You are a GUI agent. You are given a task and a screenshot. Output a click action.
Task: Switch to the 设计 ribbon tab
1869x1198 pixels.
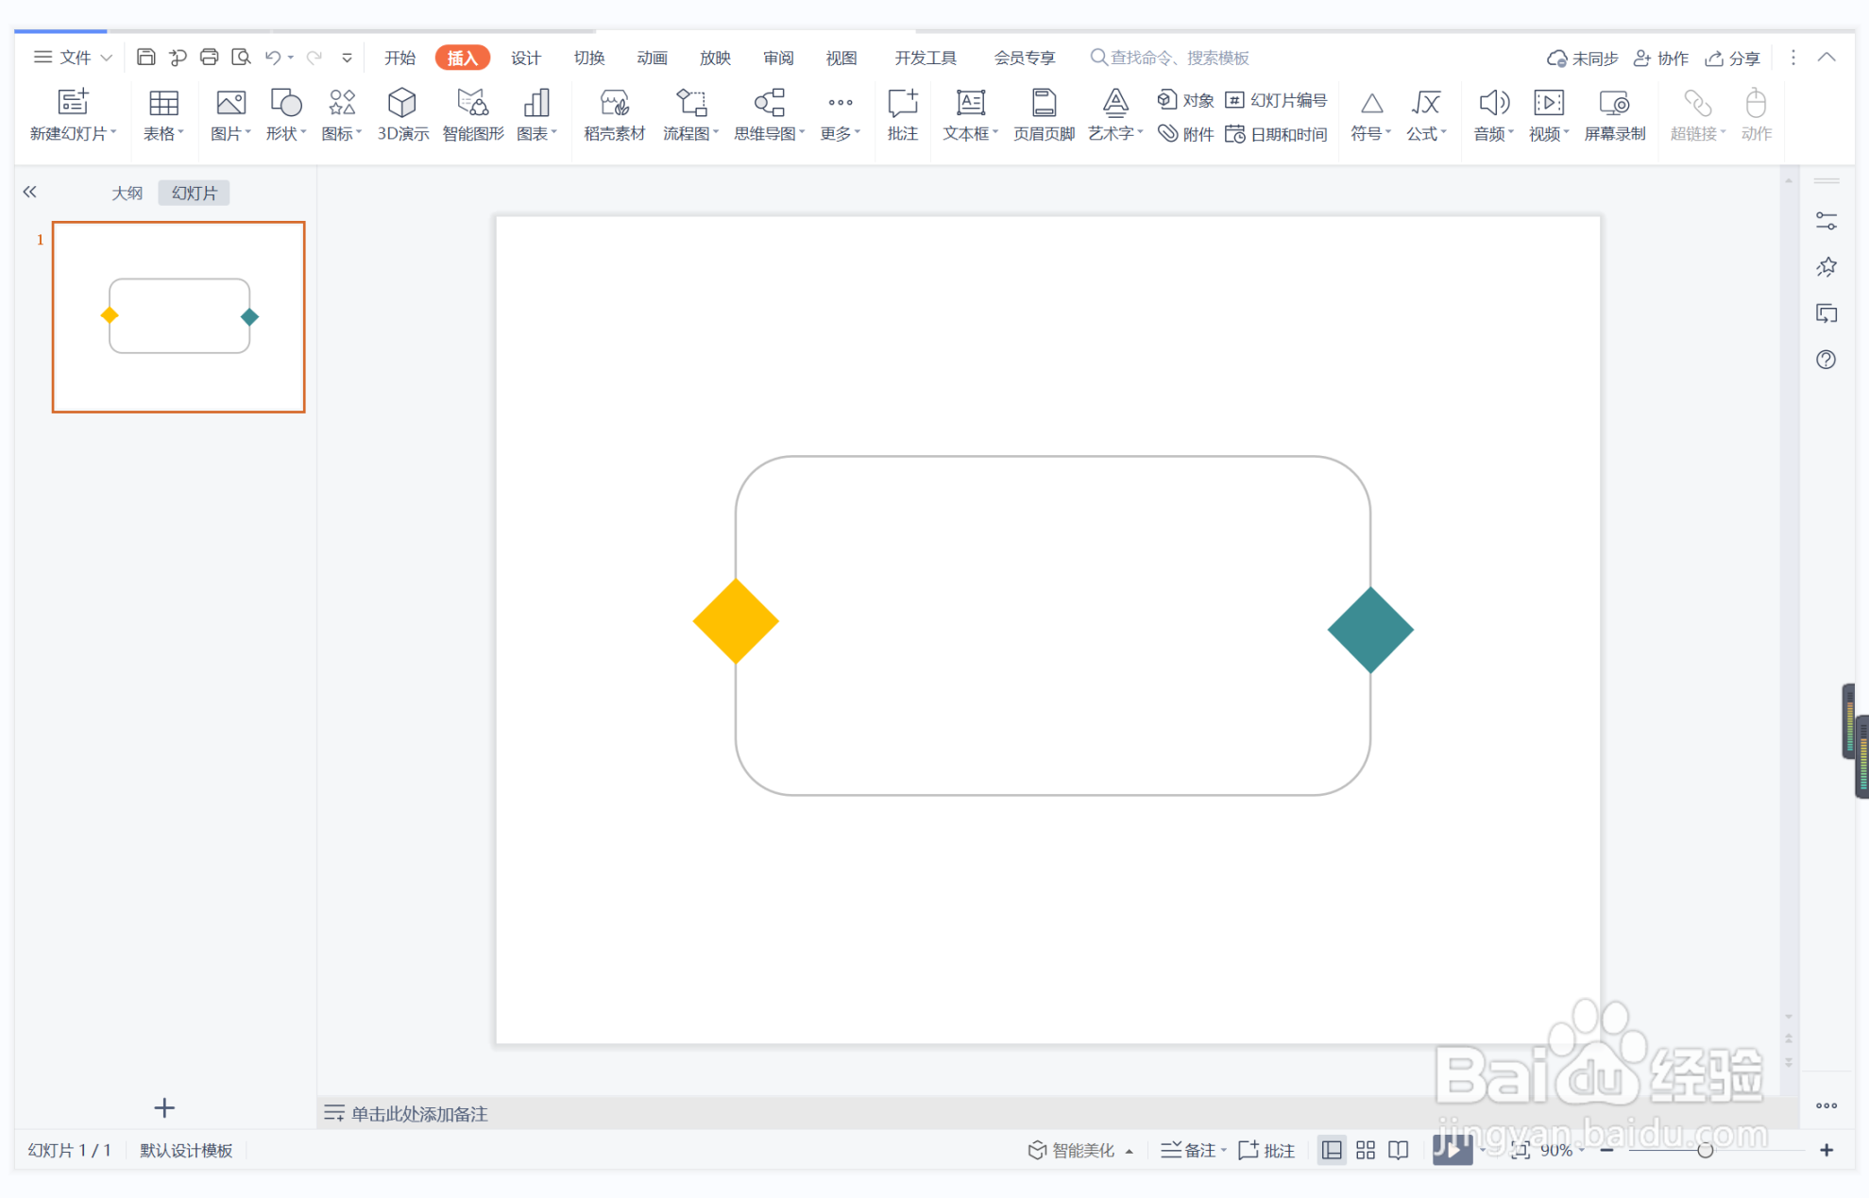(525, 58)
